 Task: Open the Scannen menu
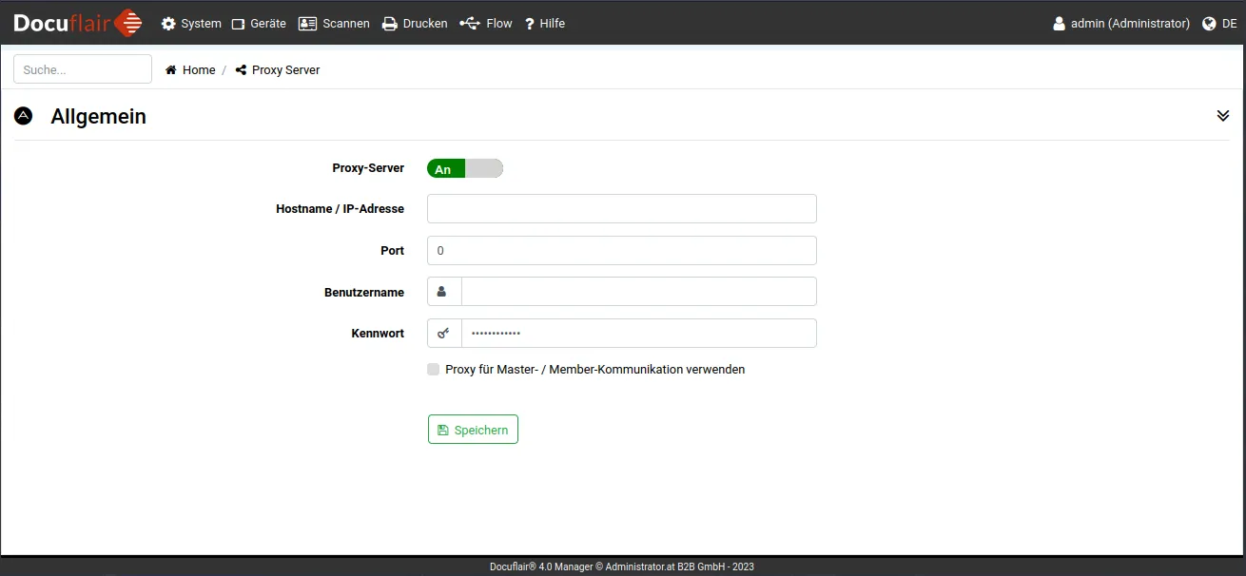pos(334,24)
